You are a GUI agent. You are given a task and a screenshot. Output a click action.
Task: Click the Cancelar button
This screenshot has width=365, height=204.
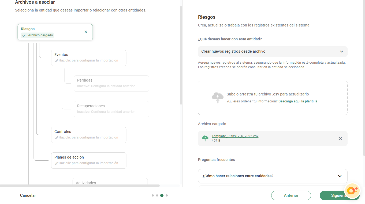(28, 195)
